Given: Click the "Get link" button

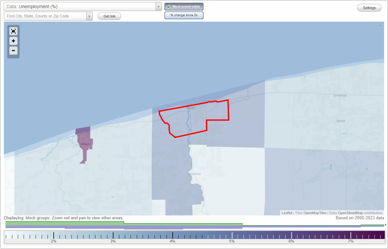Looking at the screenshot, I should (109, 16).
